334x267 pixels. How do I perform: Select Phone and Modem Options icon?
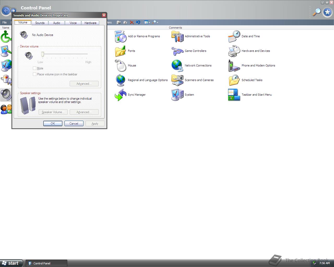coord(234,66)
